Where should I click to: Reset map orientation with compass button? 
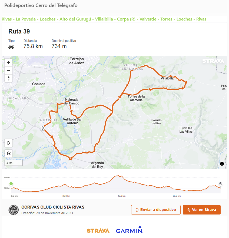[x=9, y=78]
